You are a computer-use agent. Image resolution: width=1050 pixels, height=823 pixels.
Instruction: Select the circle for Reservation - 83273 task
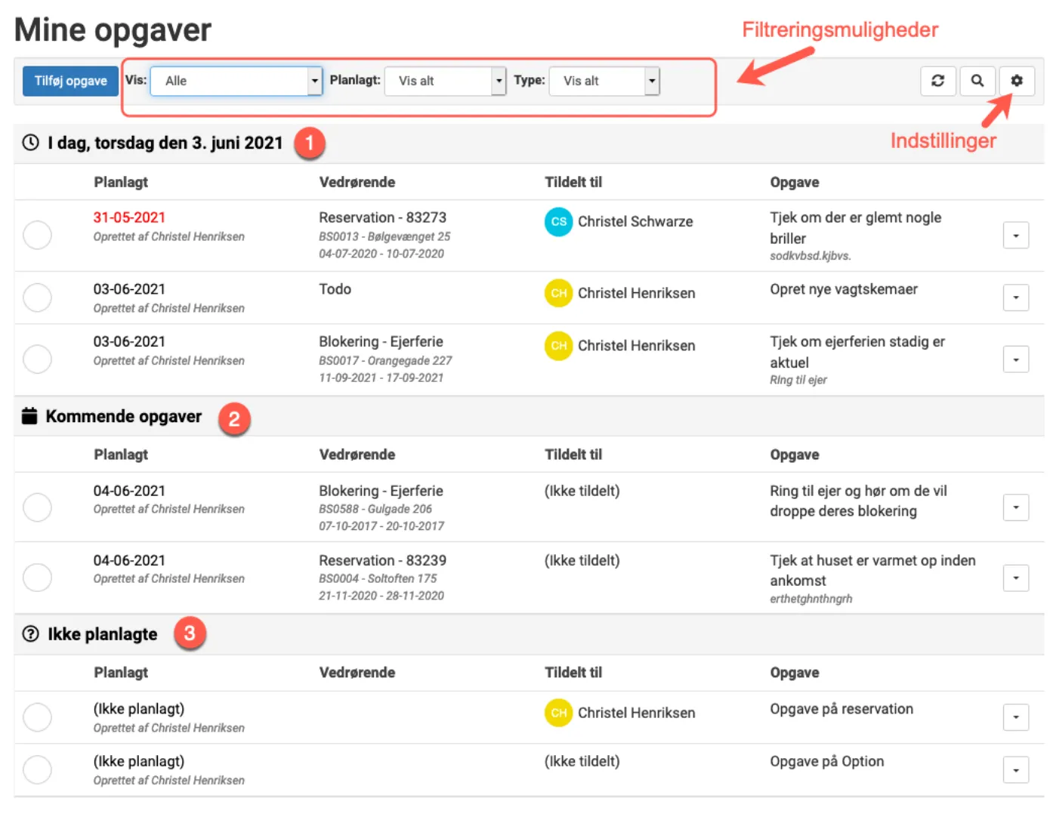coord(37,235)
